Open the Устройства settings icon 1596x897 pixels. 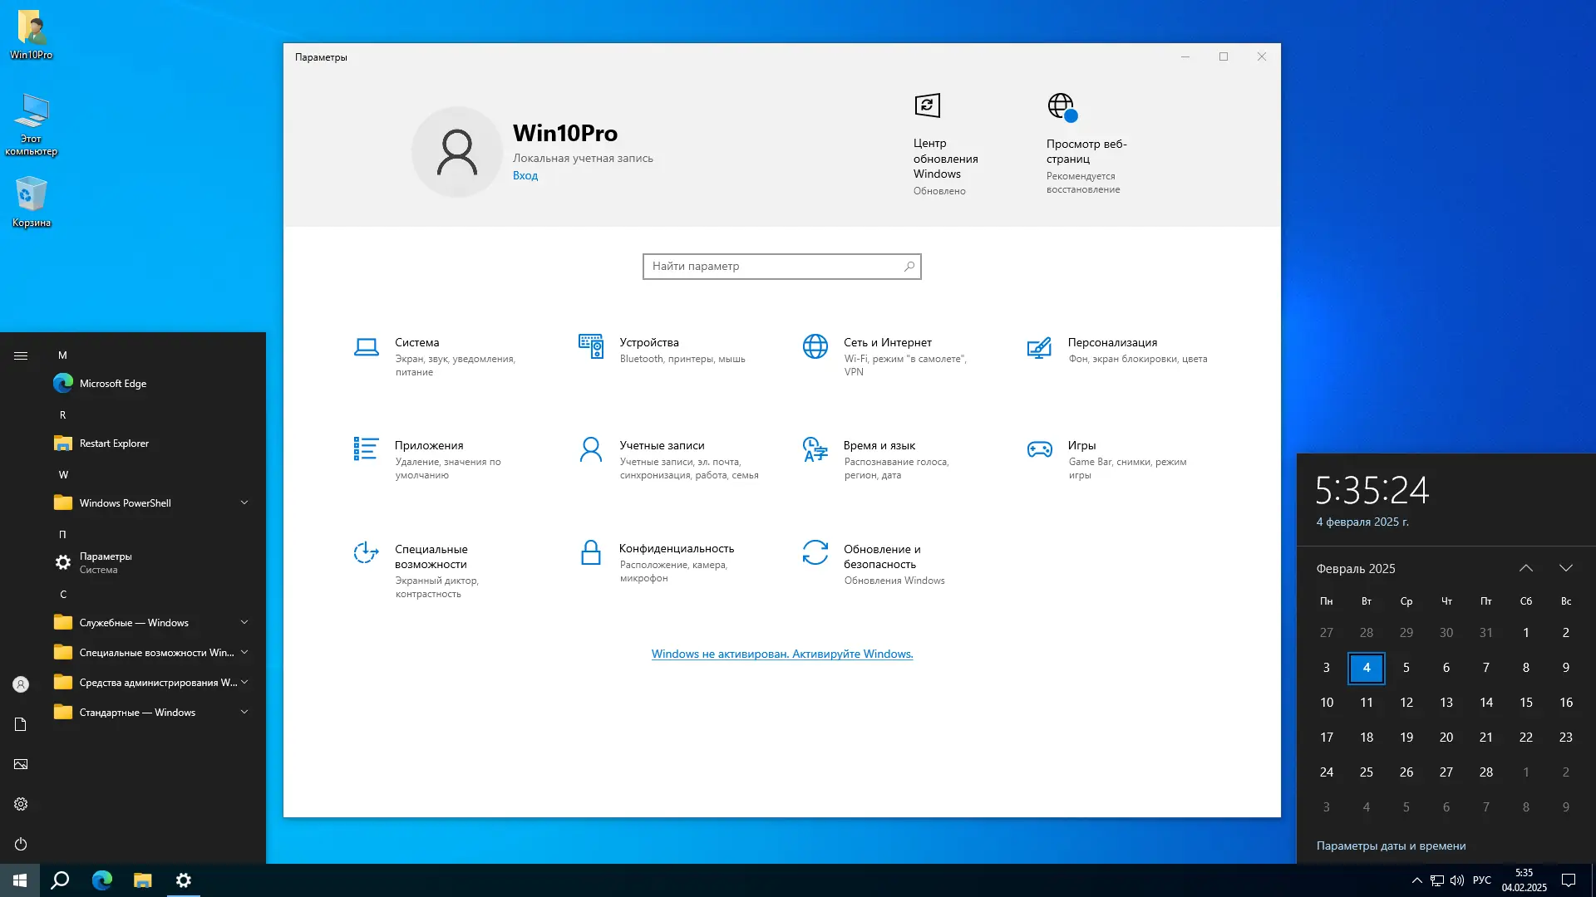tap(591, 346)
